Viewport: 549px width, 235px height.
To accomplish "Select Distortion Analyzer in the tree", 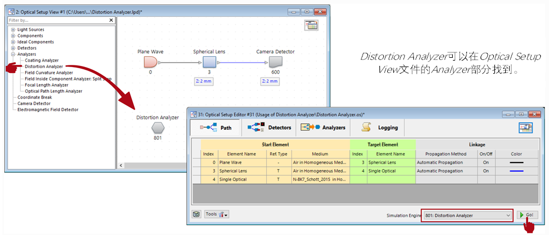I will (x=44, y=67).
